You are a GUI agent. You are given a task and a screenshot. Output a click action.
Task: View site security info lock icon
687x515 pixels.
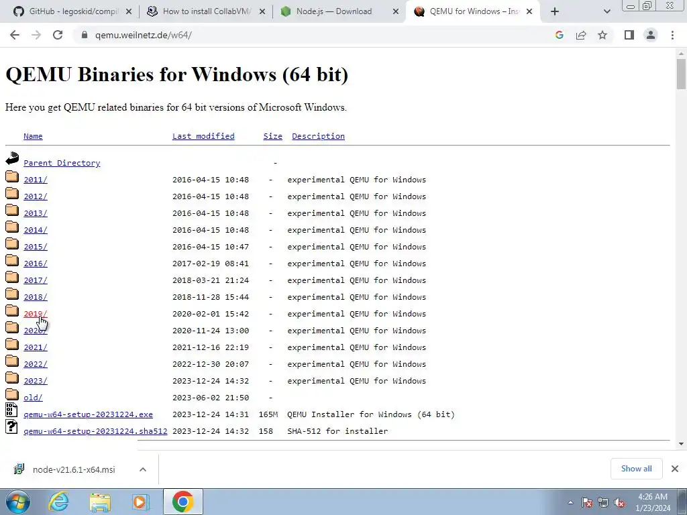pos(85,35)
